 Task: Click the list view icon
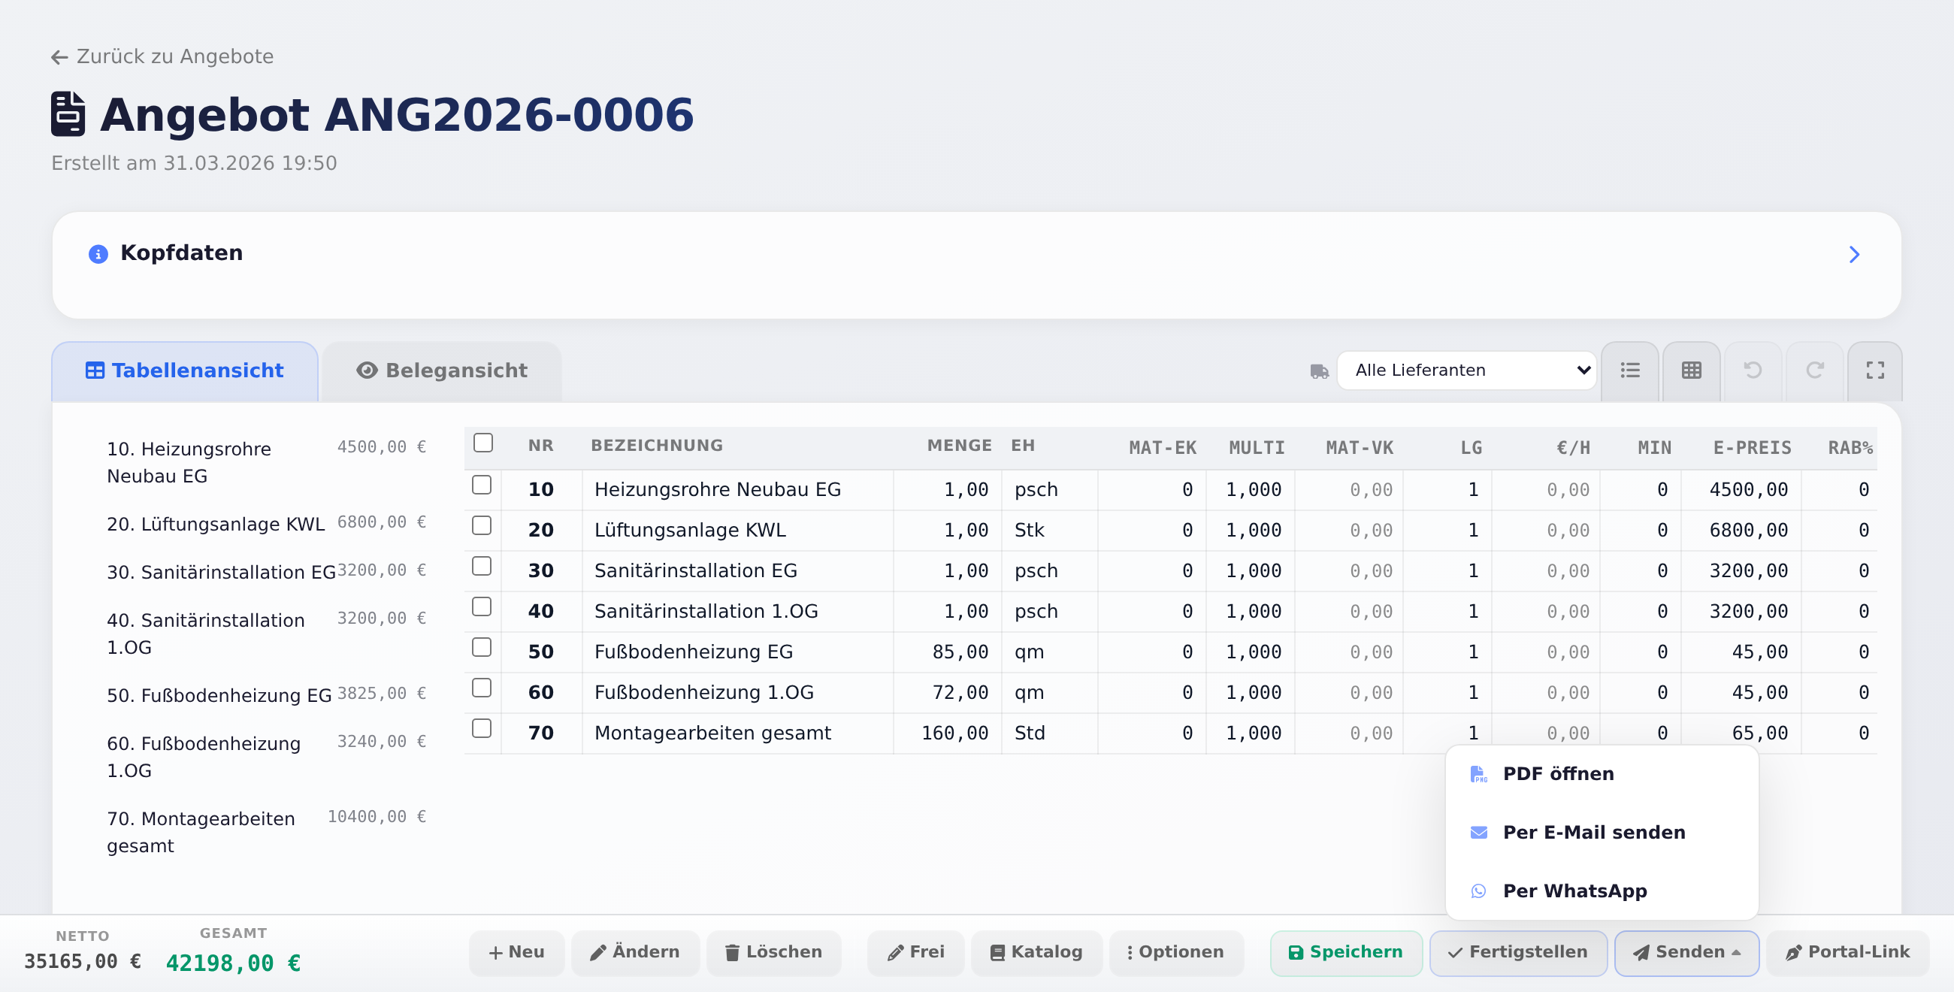point(1629,370)
